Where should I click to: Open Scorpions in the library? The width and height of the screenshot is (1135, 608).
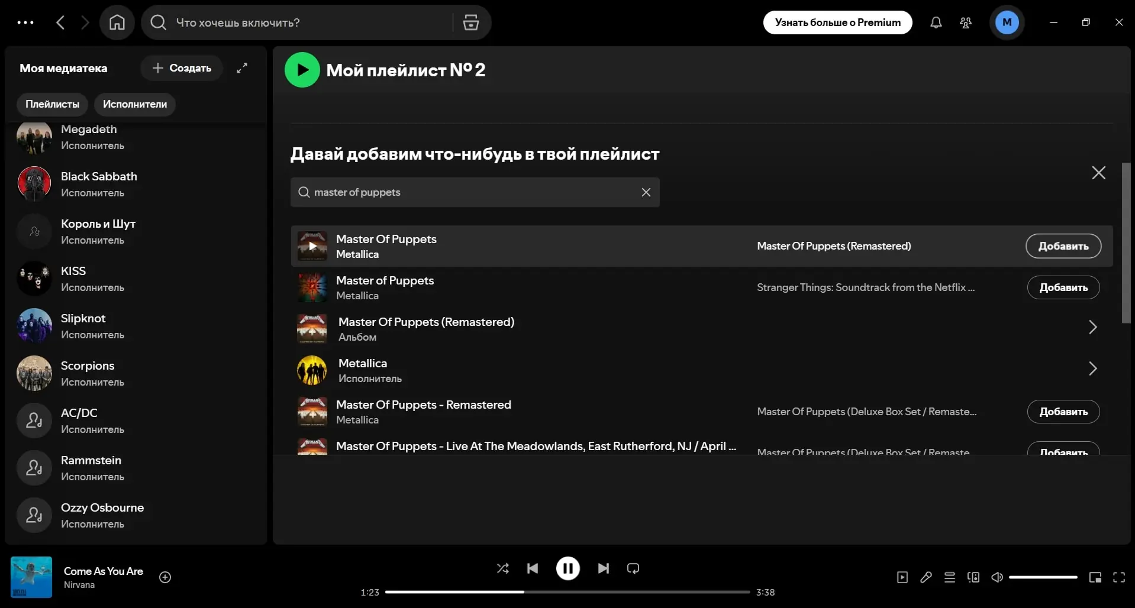point(136,373)
